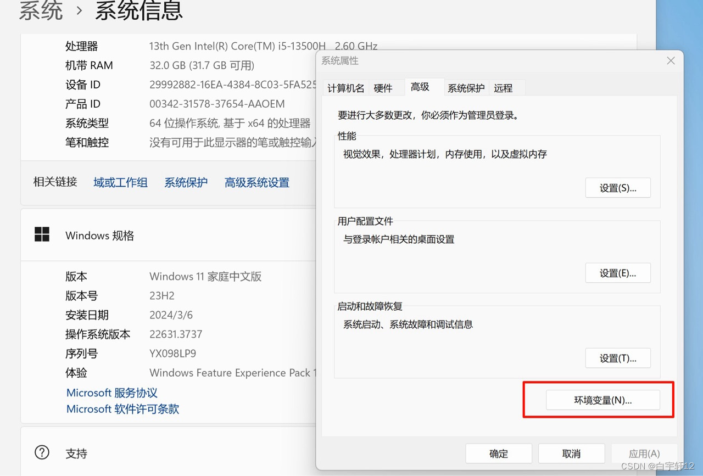Expand the 支持 section

click(76, 453)
